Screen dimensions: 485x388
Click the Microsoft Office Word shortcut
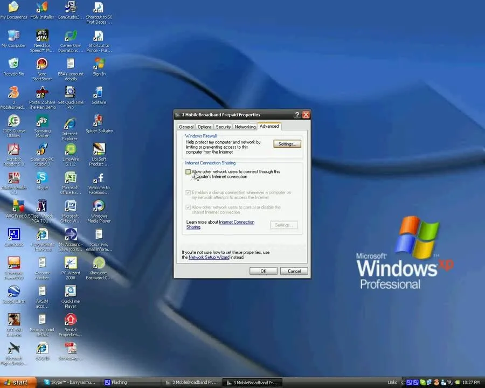coord(71,212)
